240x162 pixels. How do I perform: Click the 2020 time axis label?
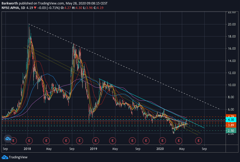click(x=160, y=149)
